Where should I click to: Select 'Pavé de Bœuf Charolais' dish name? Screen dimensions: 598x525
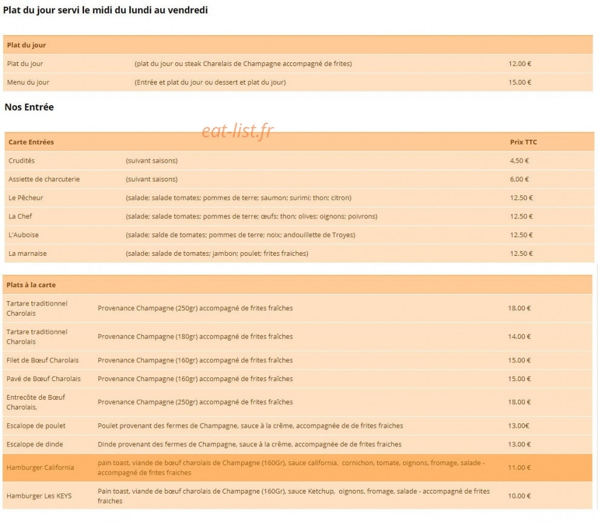click(x=44, y=379)
